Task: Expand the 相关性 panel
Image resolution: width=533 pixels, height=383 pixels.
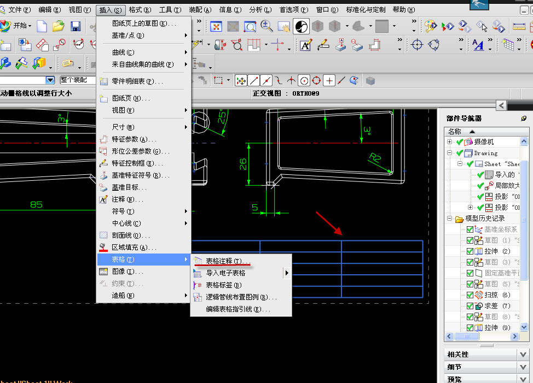Action: point(523,355)
